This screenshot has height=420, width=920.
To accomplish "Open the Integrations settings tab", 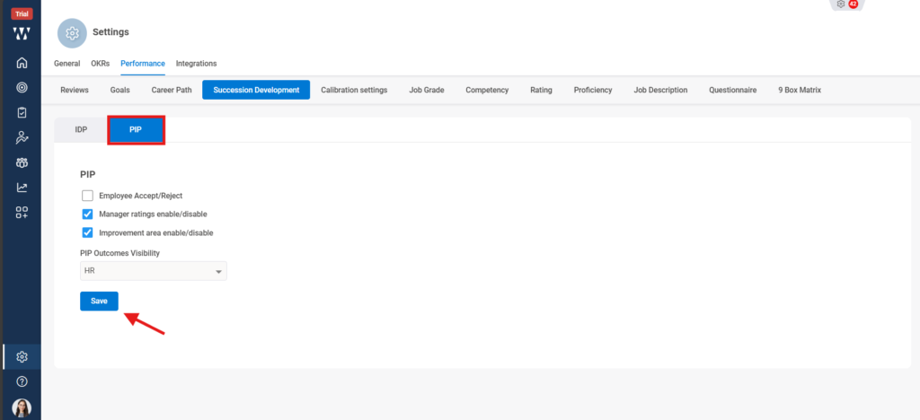I will click(196, 63).
